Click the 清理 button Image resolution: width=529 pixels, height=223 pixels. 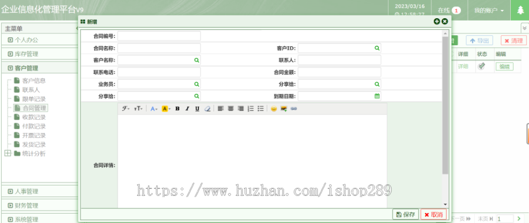click(514, 40)
